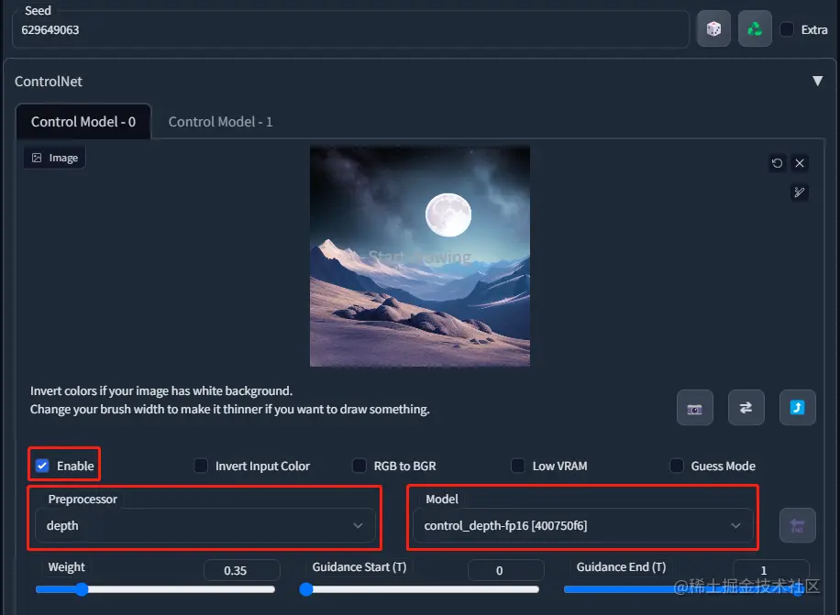
Task: Turn on Low VRAM checkbox
Action: click(x=517, y=466)
